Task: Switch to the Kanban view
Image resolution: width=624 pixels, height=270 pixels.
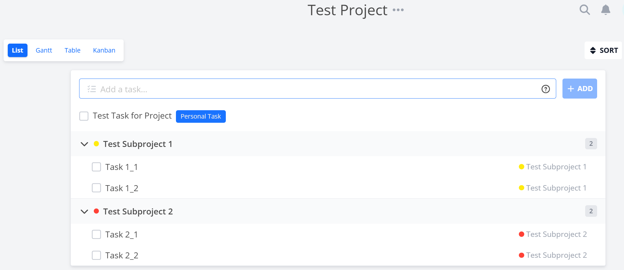Action: coord(104,50)
